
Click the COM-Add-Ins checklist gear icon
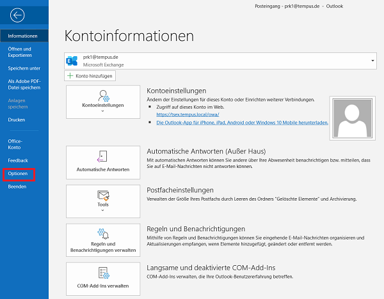click(104, 273)
